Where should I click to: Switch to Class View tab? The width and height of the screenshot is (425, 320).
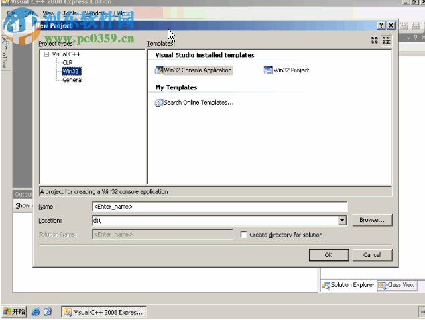tap(397, 285)
